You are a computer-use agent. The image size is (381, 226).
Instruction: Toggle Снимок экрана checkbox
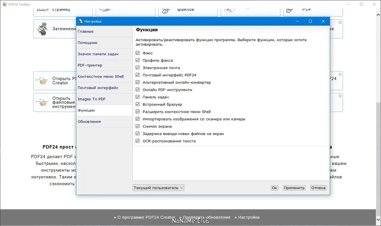tap(138, 126)
